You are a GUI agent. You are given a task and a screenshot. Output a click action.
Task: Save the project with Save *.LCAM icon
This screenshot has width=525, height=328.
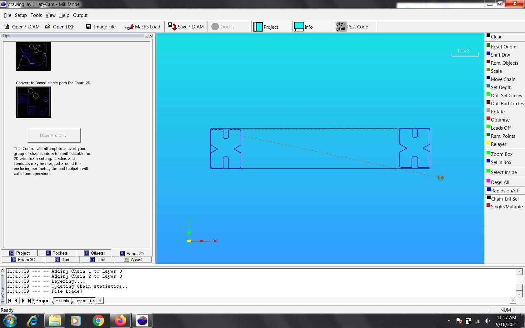pyautogui.click(x=186, y=27)
